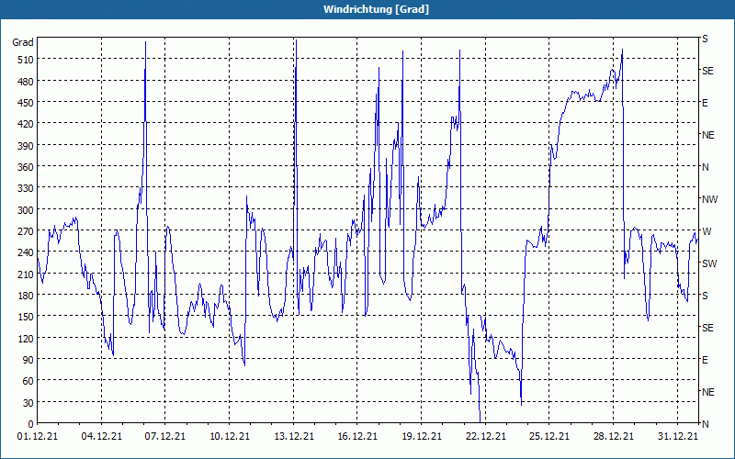Select the 480 value on left axis

(26, 82)
